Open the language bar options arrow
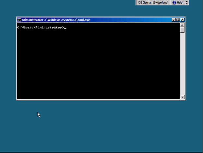This screenshot has height=153, width=203. (x=187, y=3)
